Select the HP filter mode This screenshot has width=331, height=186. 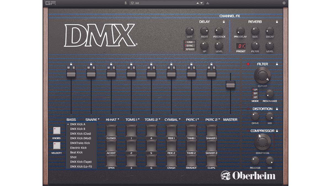coord(255,97)
